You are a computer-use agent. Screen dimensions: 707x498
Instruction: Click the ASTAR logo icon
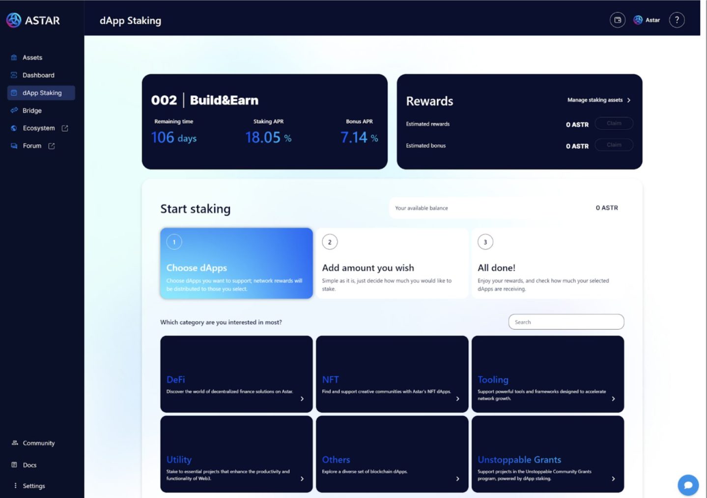click(14, 20)
